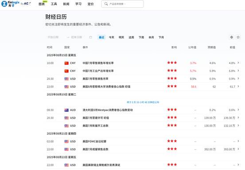The height and width of the screenshot is (170, 245).
Task: Select the 今天 date filter tab
Action: point(111,37)
